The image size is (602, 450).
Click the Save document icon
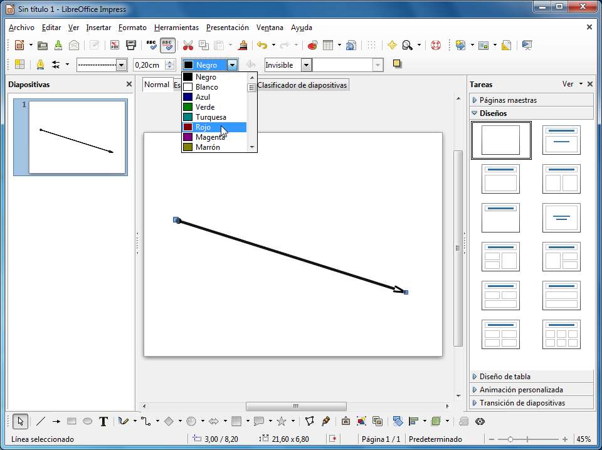click(58, 45)
